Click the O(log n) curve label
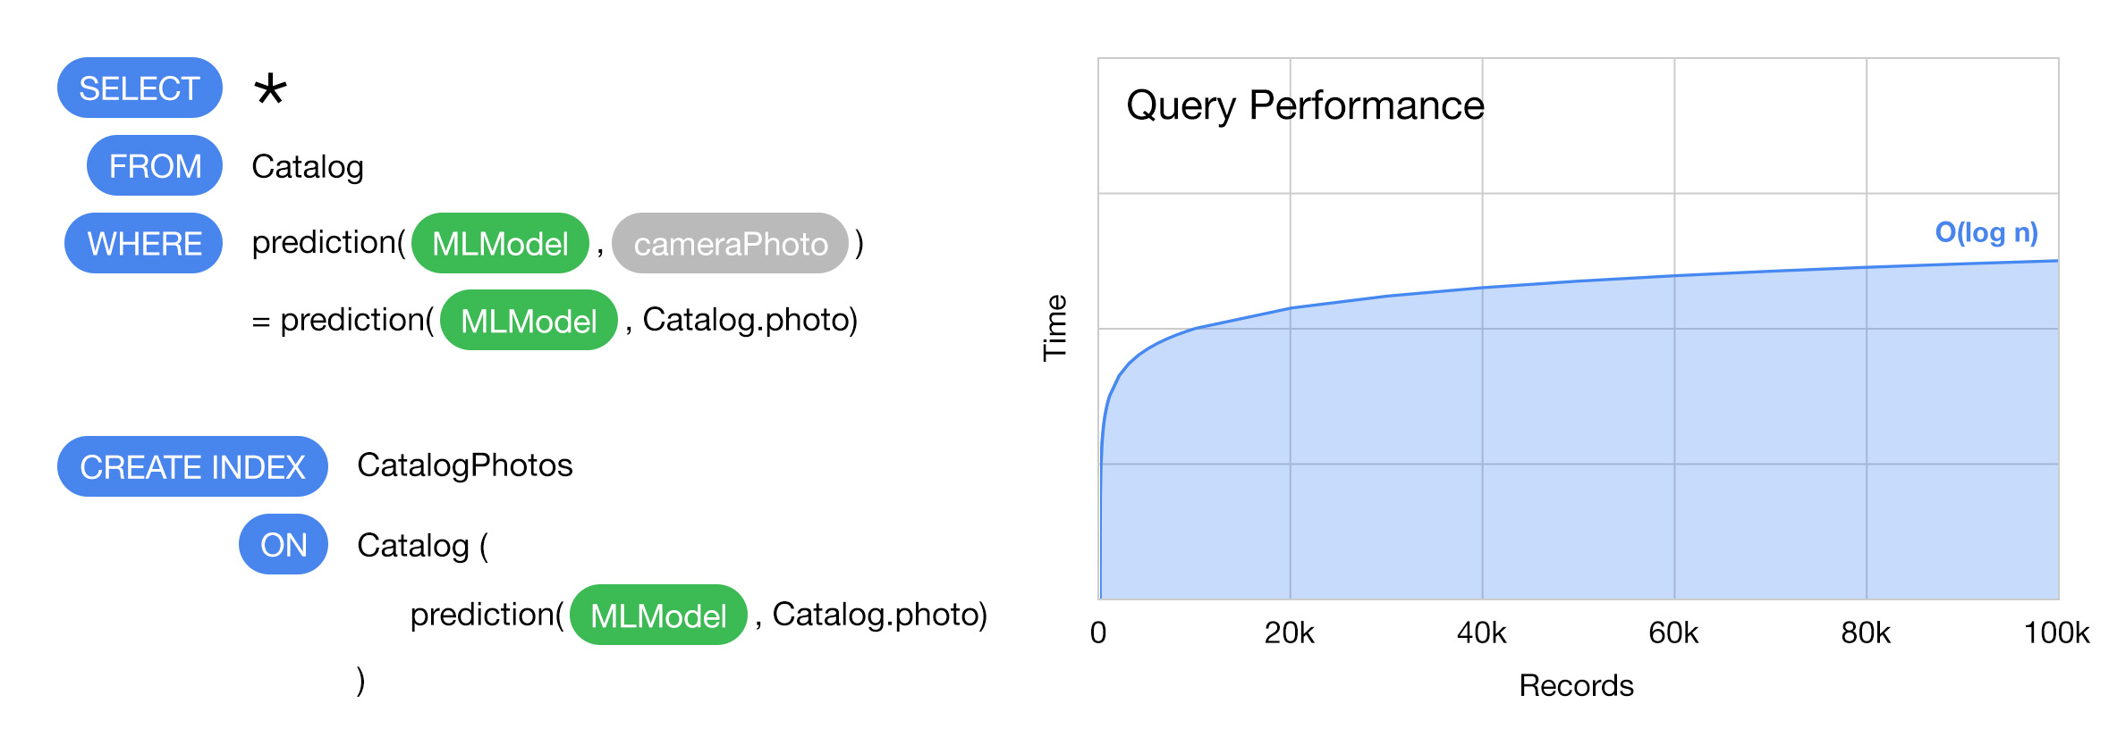This screenshot has height=754, width=2117. (1986, 232)
